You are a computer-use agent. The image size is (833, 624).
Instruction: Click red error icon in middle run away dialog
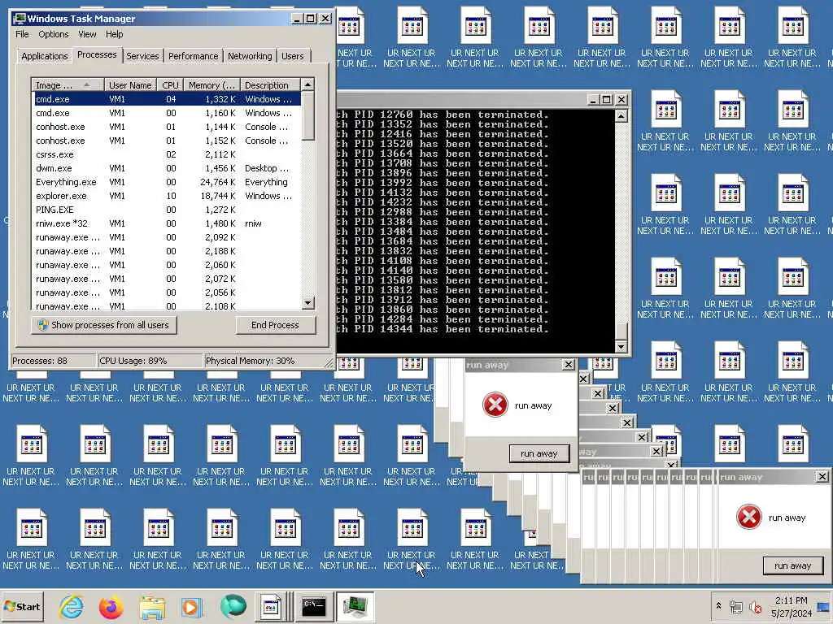point(495,405)
